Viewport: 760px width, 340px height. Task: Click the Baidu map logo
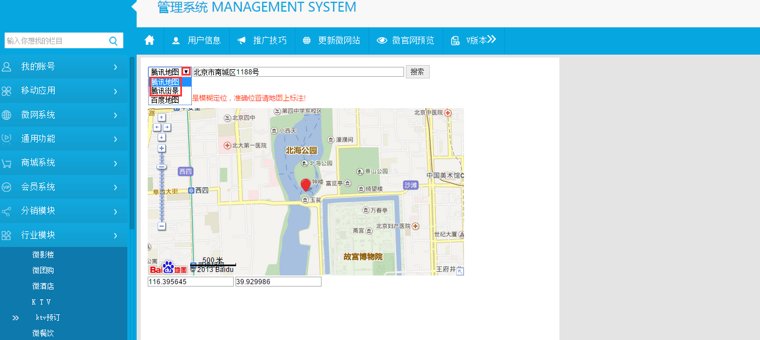[168, 268]
